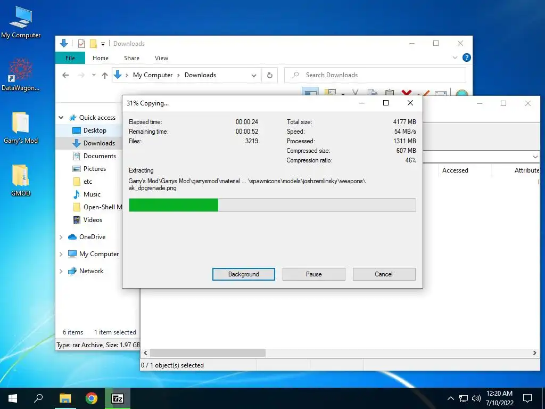Click the '6 items' status text
Viewport: 545px width, 409px height.
click(73, 332)
